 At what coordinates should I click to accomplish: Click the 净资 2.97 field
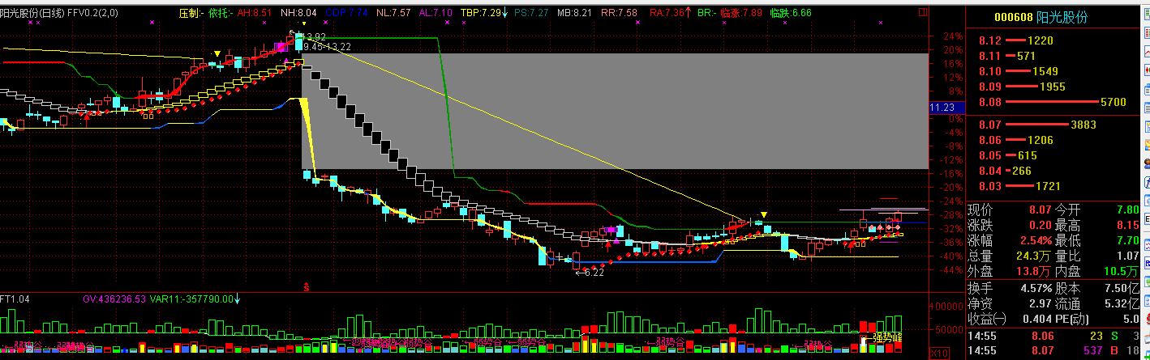pos(1010,303)
